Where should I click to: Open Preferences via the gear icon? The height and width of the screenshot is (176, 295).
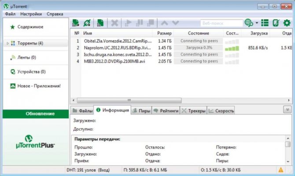pyautogui.click(x=287, y=23)
